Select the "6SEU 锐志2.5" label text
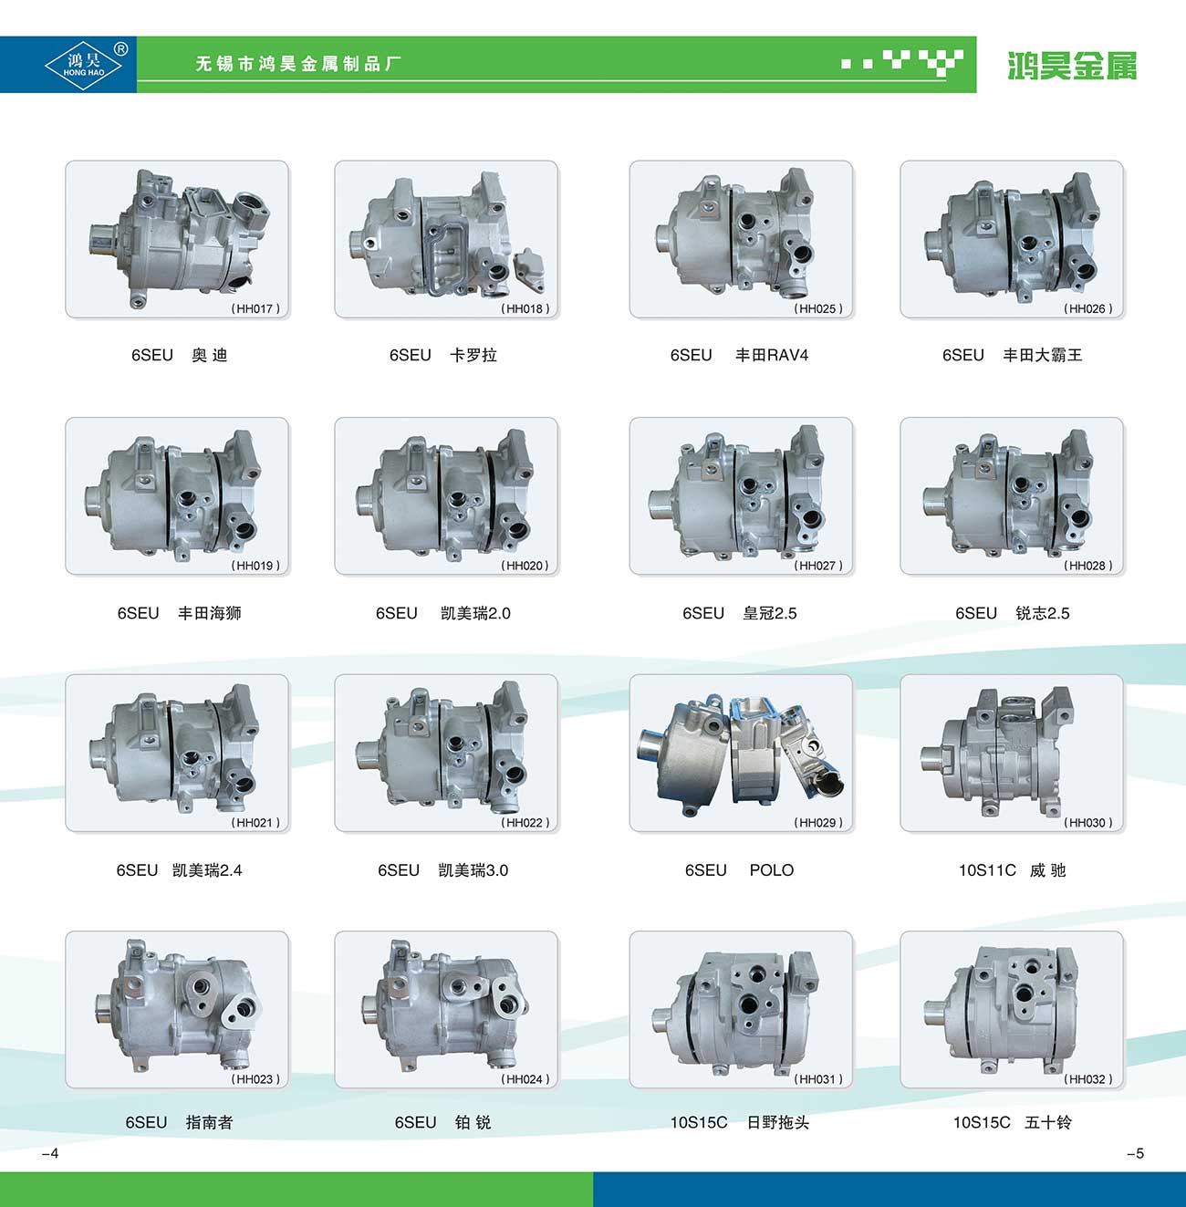1186x1207 pixels. [1012, 613]
